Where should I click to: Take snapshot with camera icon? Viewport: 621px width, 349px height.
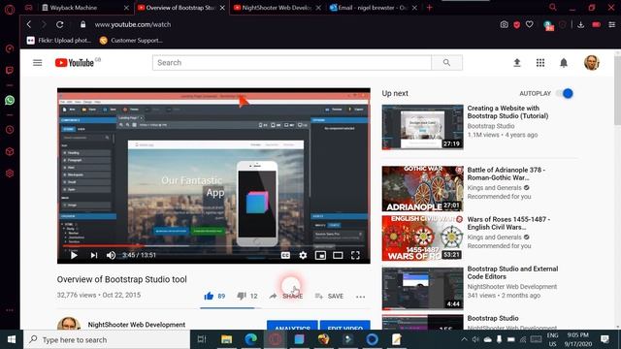504,24
